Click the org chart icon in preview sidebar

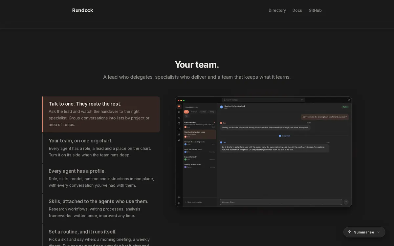[179, 140]
